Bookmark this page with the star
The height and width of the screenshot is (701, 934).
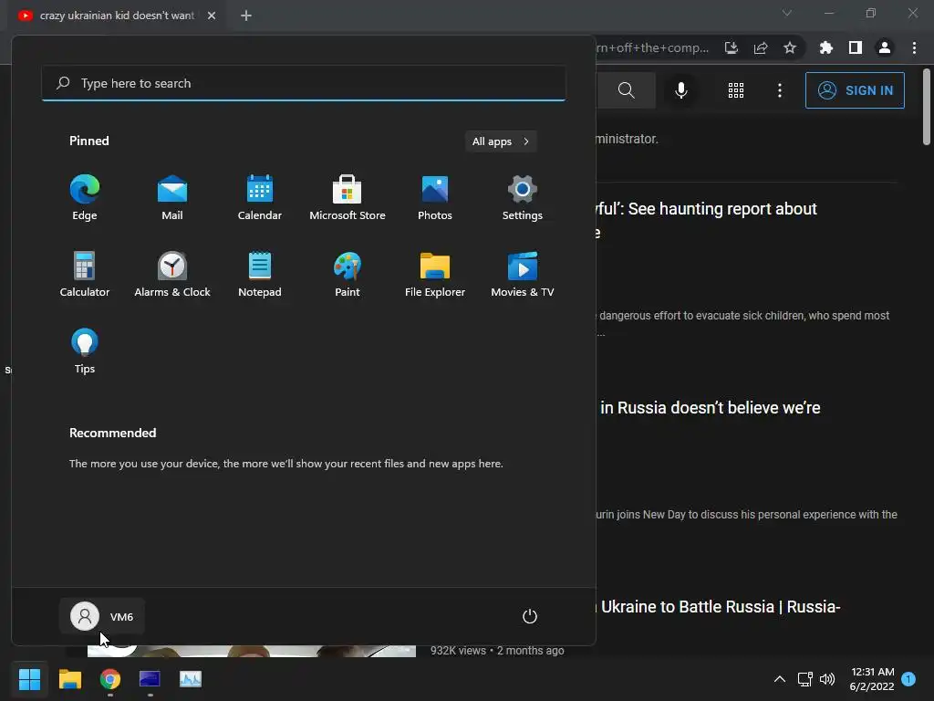click(790, 47)
